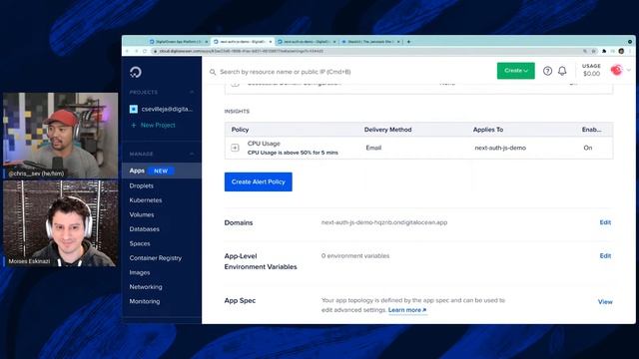Switch to DigitalOcean App Platform tab

coord(179,42)
